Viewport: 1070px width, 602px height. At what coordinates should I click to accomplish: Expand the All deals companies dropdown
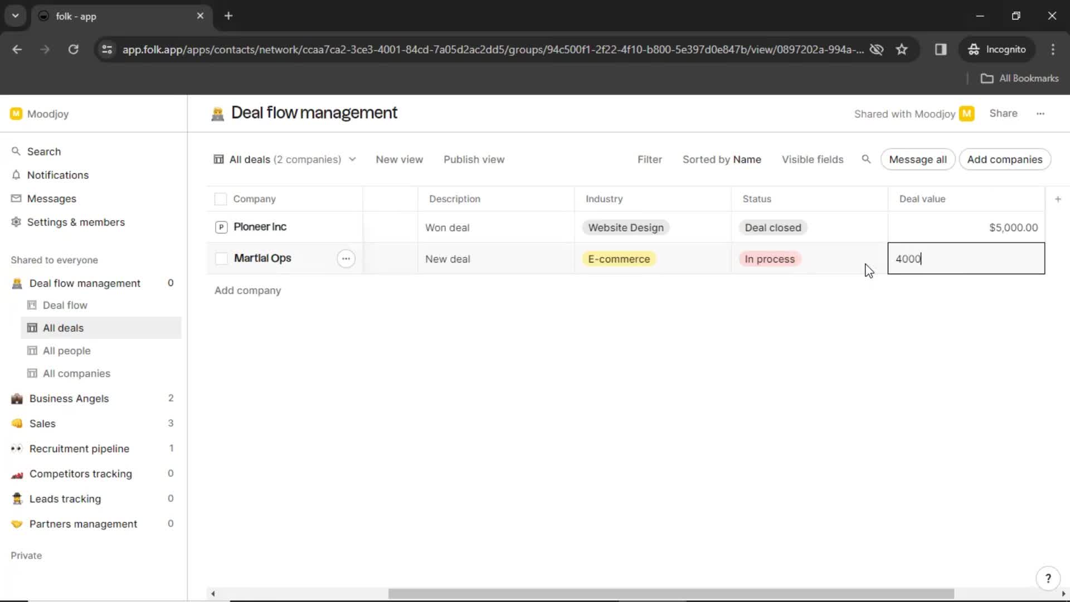pyautogui.click(x=352, y=159)
